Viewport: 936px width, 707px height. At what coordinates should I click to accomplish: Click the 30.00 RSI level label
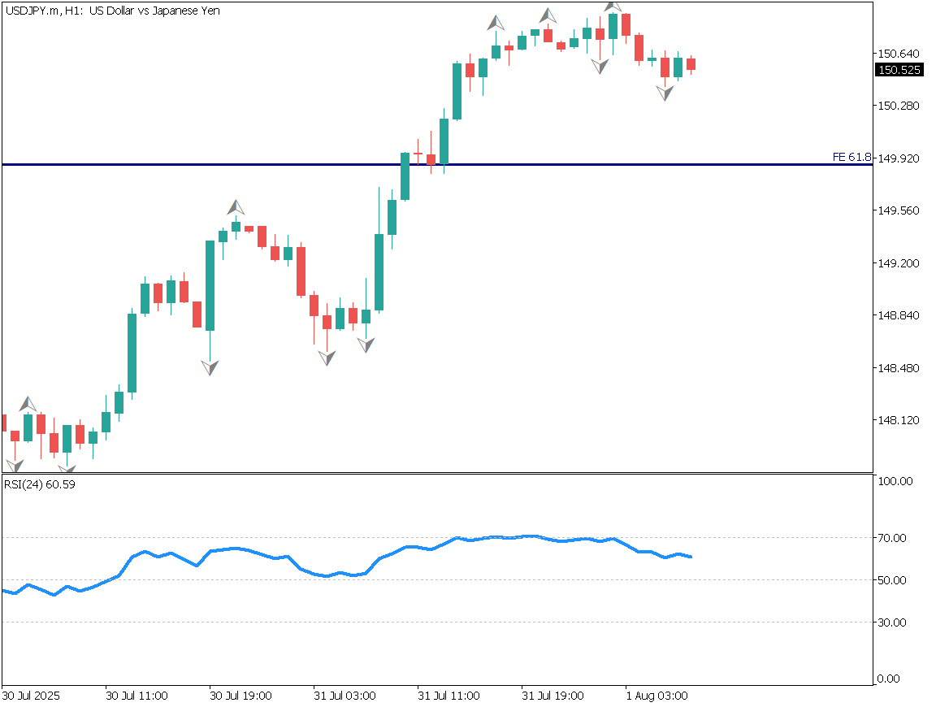coord(893,622)
